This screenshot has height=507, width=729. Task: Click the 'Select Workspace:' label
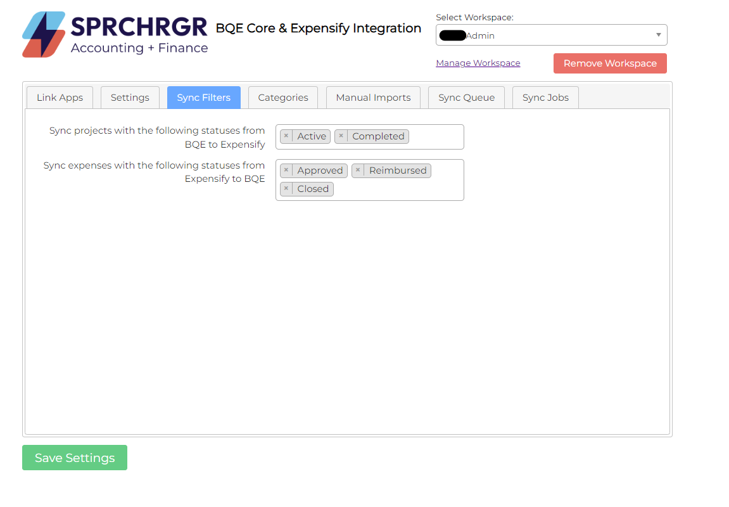pyautogui.click(x=474, y=17)
